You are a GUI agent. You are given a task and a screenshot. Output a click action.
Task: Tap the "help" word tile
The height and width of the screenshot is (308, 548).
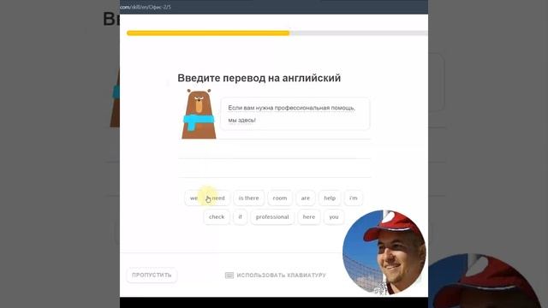330,198
